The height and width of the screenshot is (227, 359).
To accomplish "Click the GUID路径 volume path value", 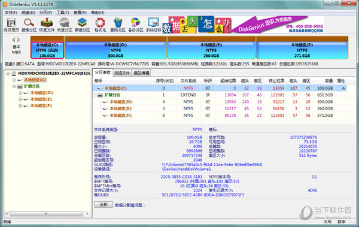I will click(212, 165).
